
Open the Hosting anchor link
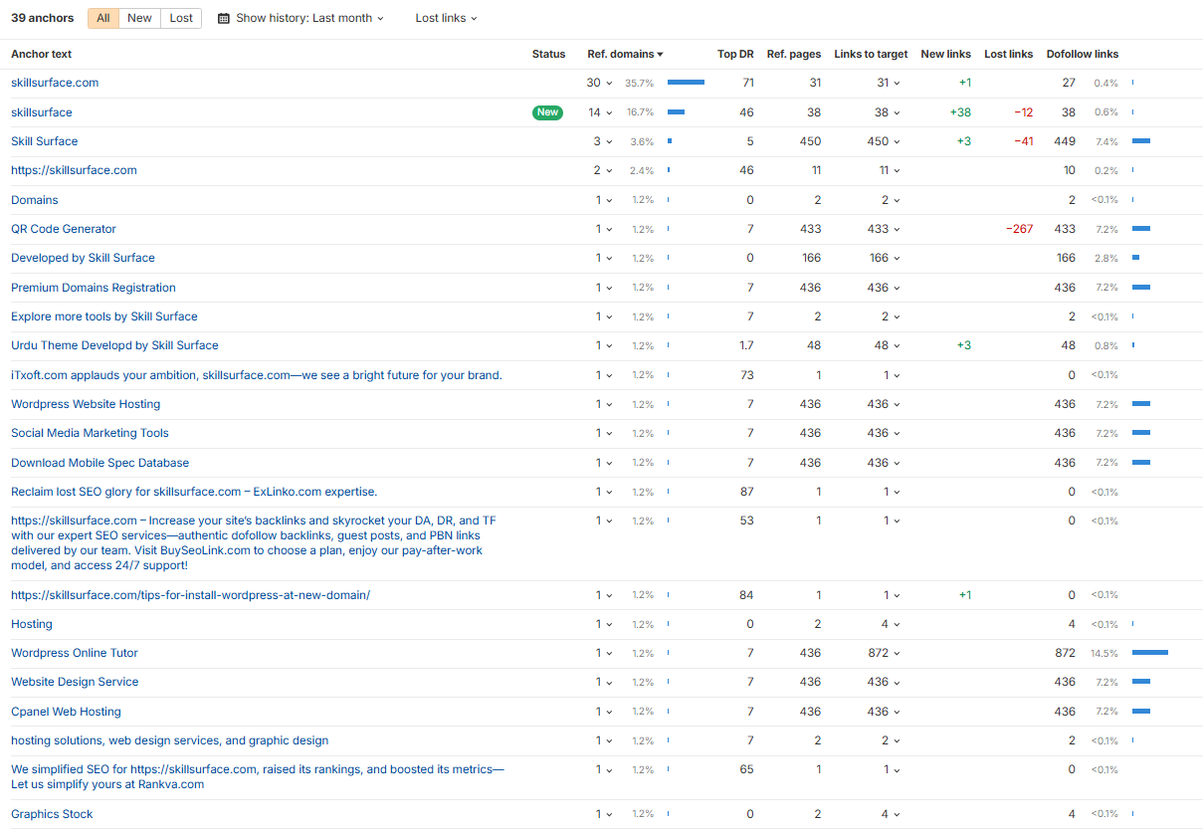[x=32, y=624]
